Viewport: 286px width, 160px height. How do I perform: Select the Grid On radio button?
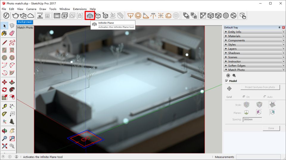(x=244, y=97)
